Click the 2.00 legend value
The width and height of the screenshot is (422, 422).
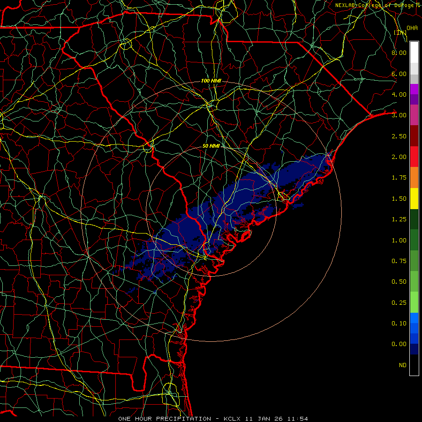[x=399, y=157]
